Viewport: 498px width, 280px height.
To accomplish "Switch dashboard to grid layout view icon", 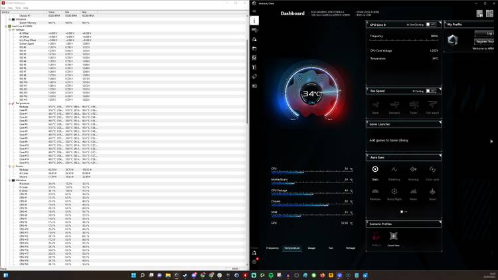I will 489,13.
